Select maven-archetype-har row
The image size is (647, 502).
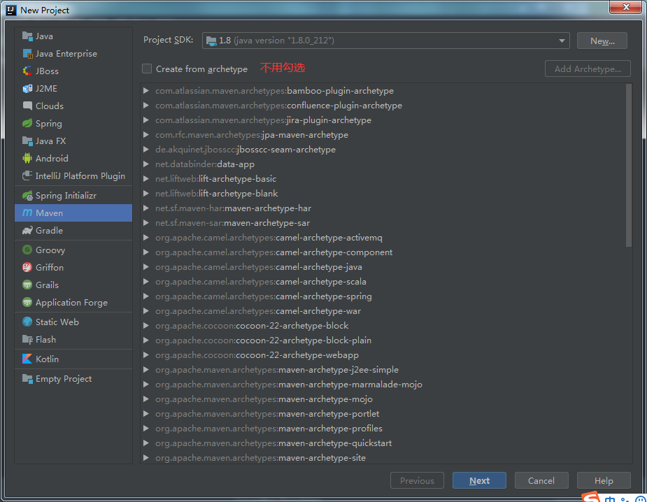point(383,208)
